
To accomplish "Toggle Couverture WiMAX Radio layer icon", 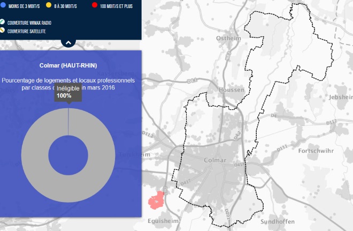I will pyautogui.click(x=3, y=23).
